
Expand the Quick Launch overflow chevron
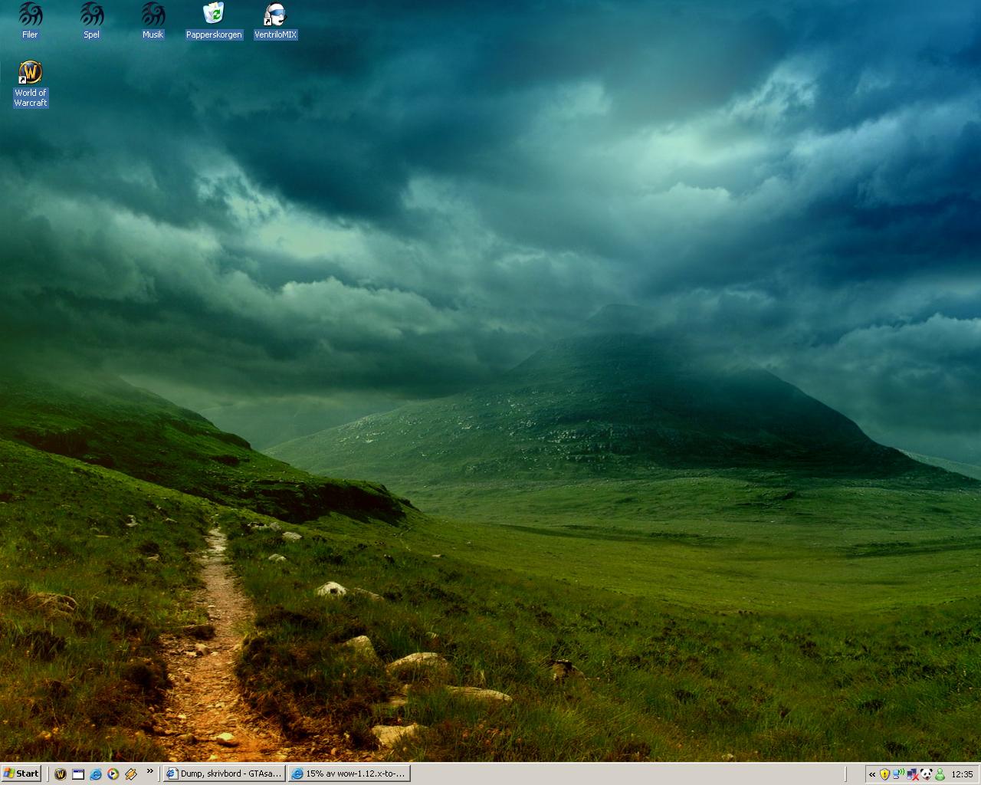point(149,771)
